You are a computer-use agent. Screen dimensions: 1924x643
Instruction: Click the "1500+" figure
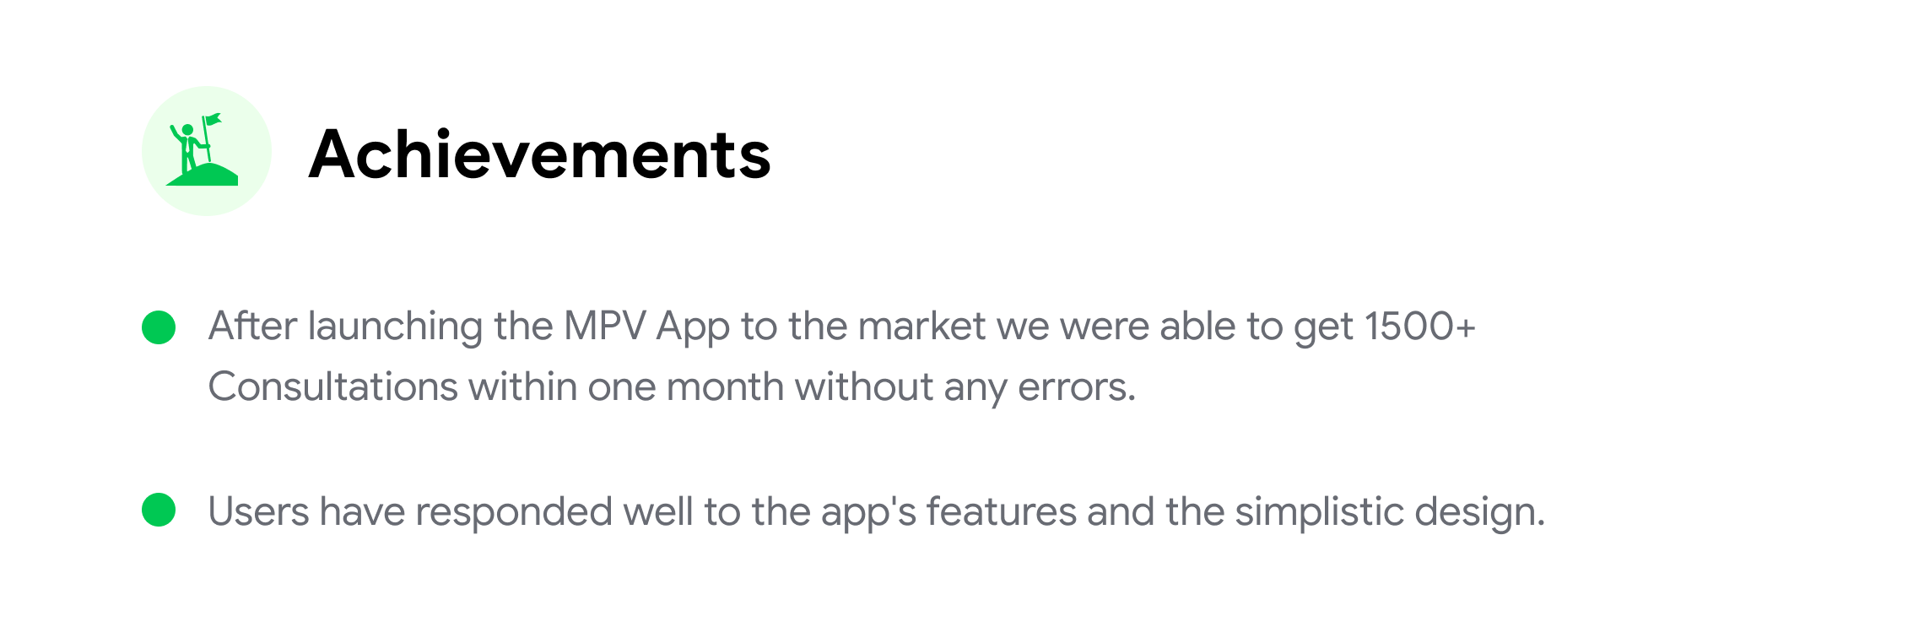click(1419, 327)
